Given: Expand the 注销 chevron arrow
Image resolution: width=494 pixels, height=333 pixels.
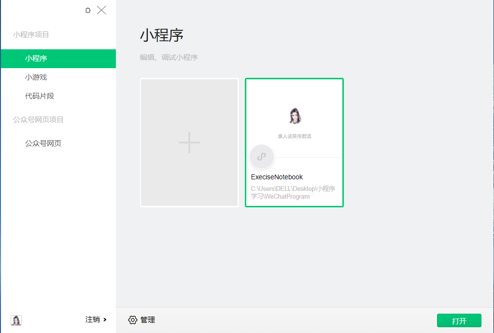Looking at the screenshot, I should pos(104,320).
